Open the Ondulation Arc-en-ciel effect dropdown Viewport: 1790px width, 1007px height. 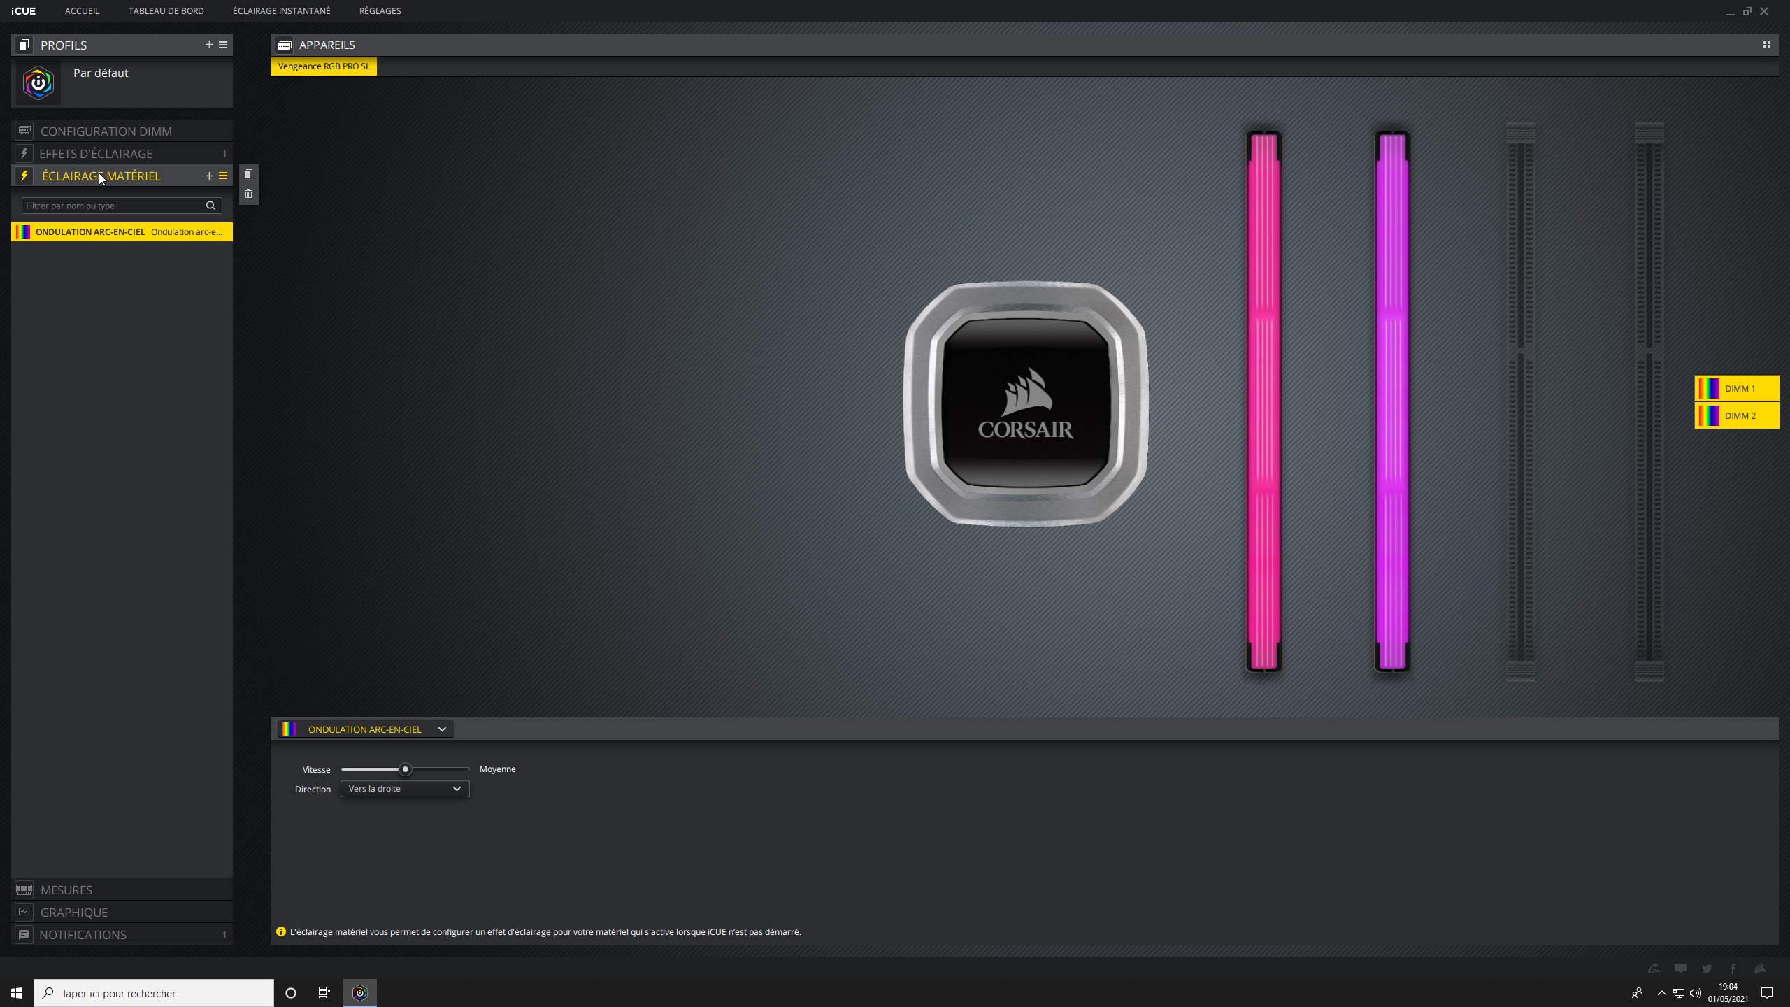[365, 729]
